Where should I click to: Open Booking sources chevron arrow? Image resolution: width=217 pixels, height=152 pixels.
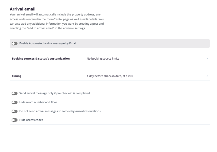click(x=207, y=59)
